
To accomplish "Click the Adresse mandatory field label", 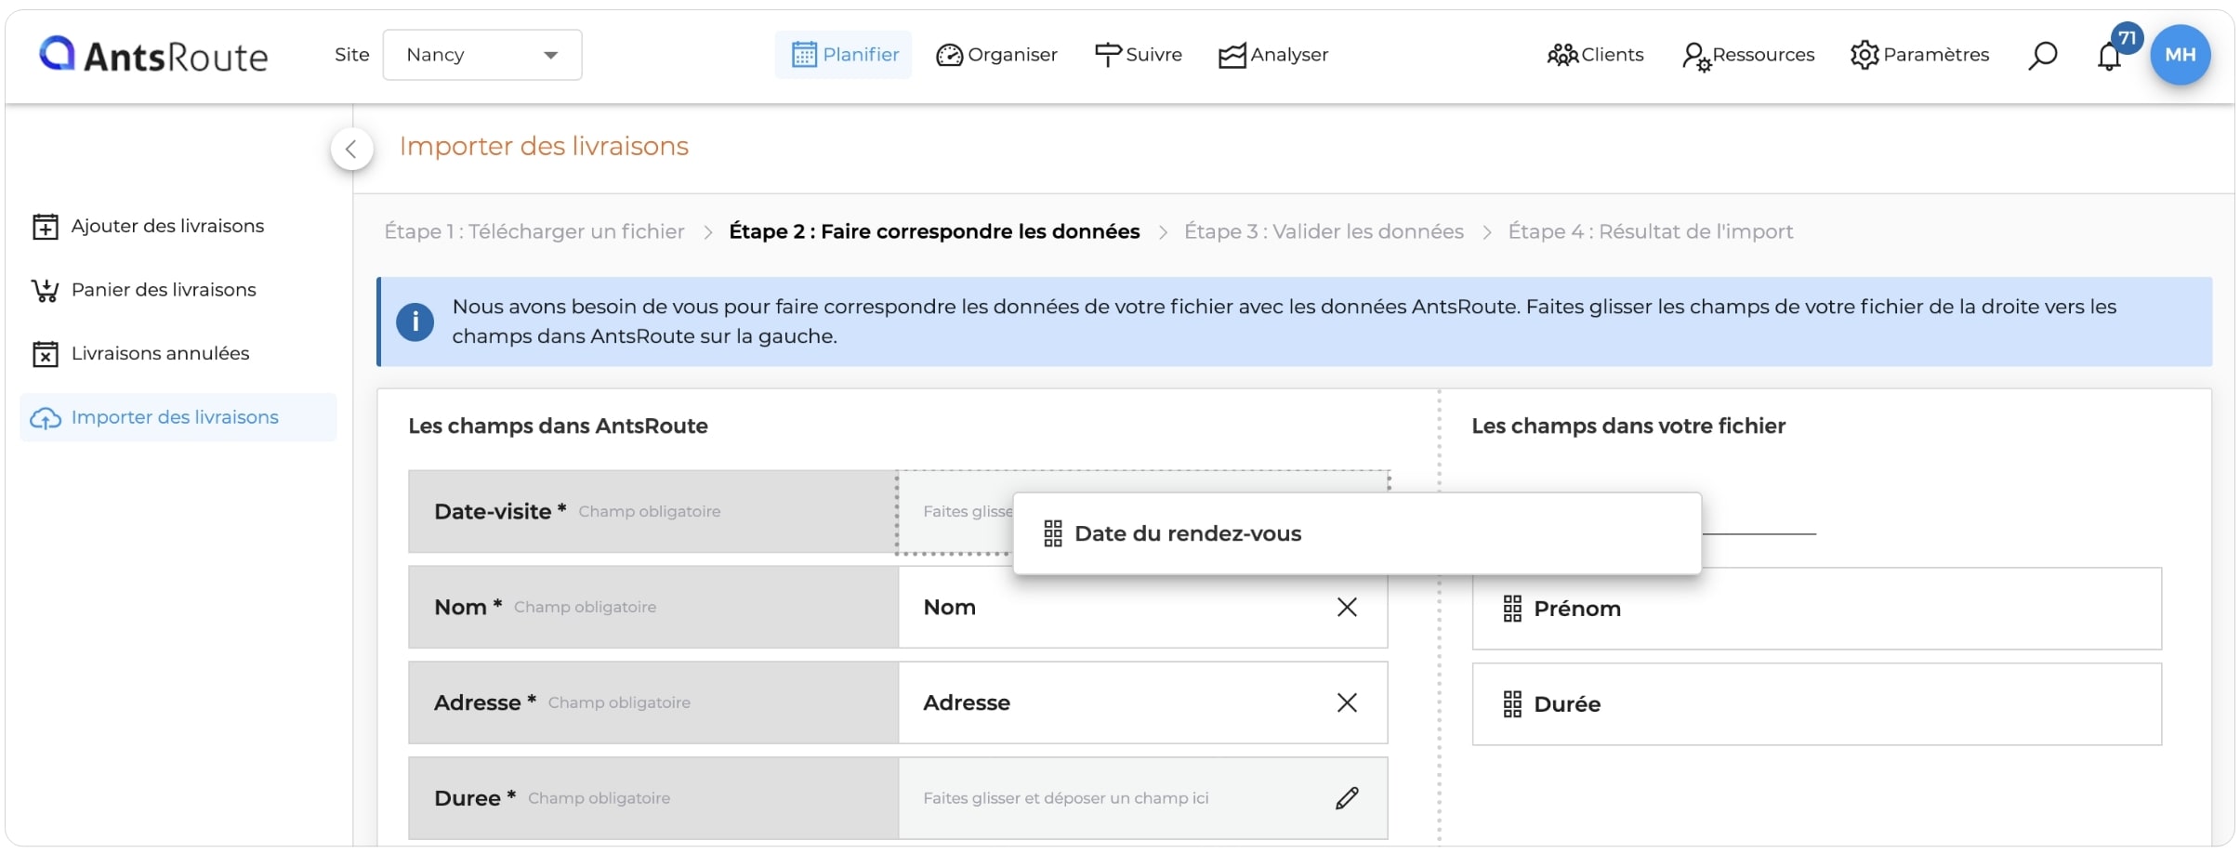I will [x=653, y=702].
